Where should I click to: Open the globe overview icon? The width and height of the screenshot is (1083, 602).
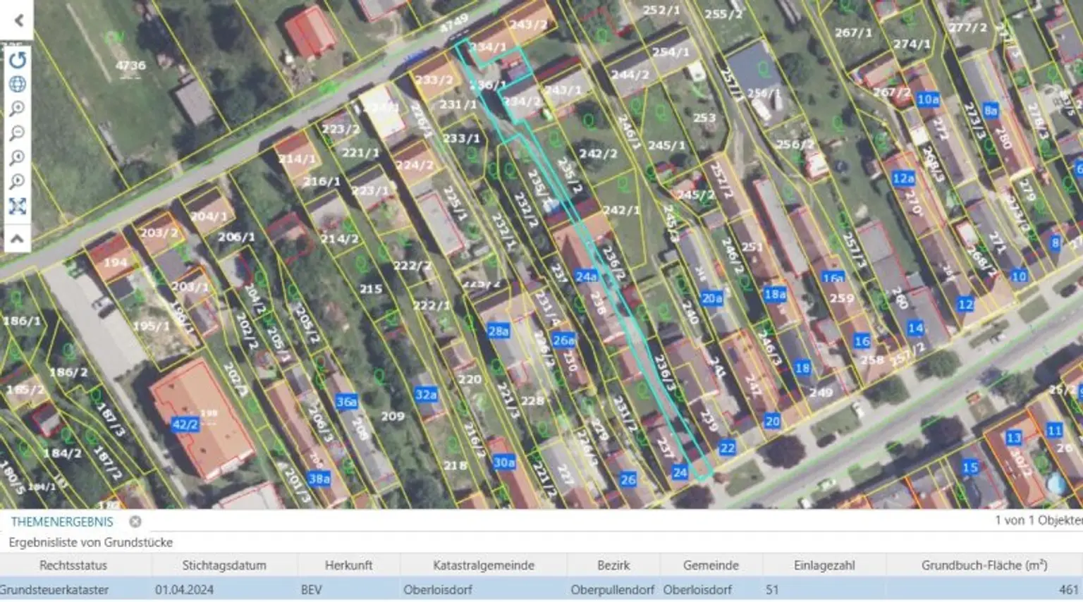click(x=18, y=83)
